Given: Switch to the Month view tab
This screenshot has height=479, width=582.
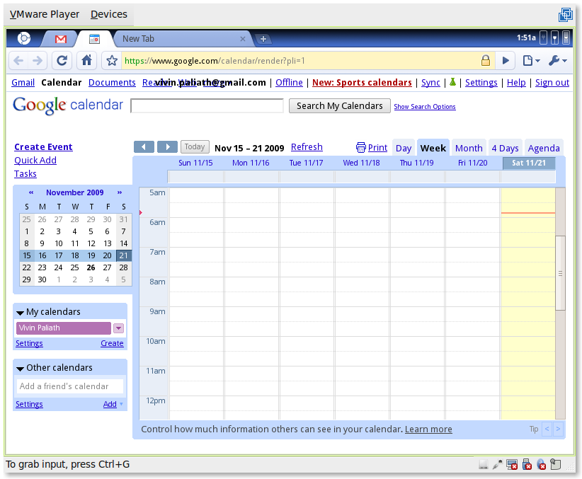Looking at the screenshot, I should [469, 148].
